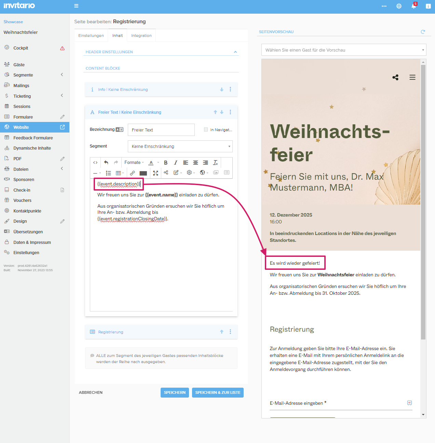
Task: Click into the Bezeichnung text field
Action: pyautogui.click(x=161, y=130)
